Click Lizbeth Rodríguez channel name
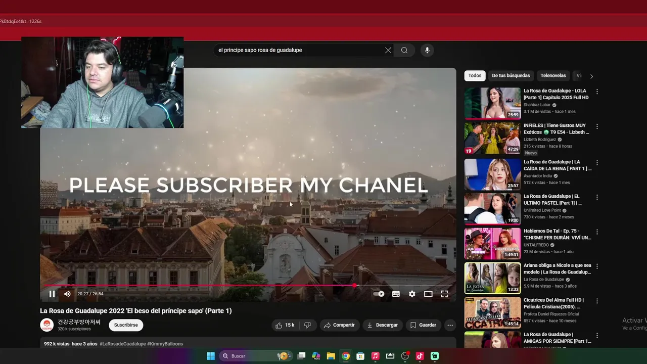The width and height of the screenshot is (647, 364). (x=539, y=140)
